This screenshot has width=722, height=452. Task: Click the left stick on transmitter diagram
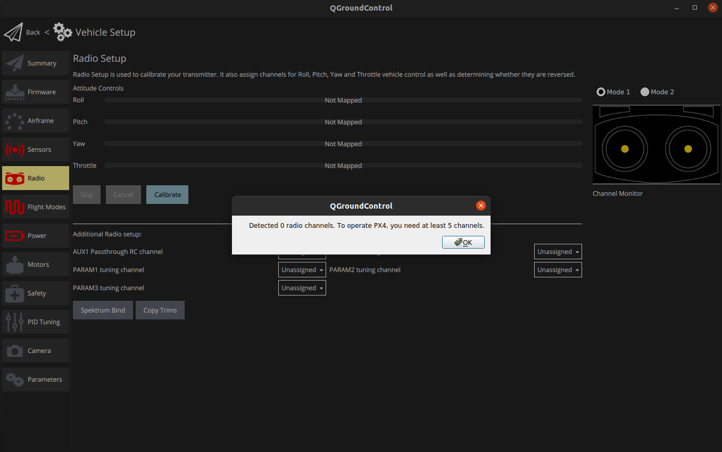pyautogui.click(x=625, y=149)
